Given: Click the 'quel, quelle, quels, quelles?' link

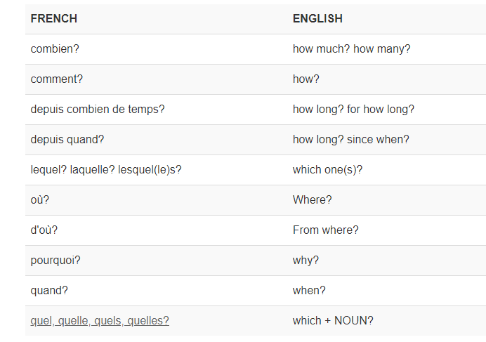Looking at the screenshot, I should click(x=100, y=321).
